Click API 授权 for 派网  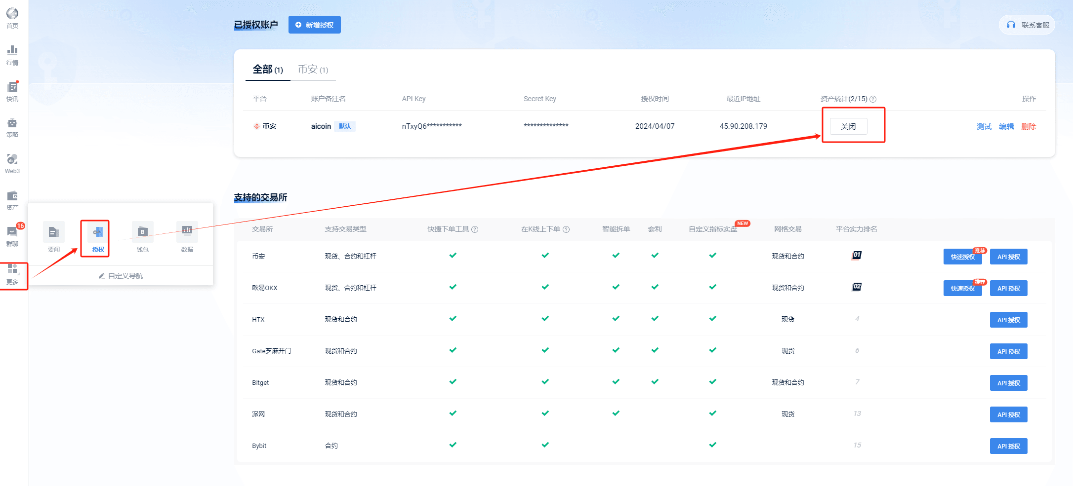tap(1009, 414)
